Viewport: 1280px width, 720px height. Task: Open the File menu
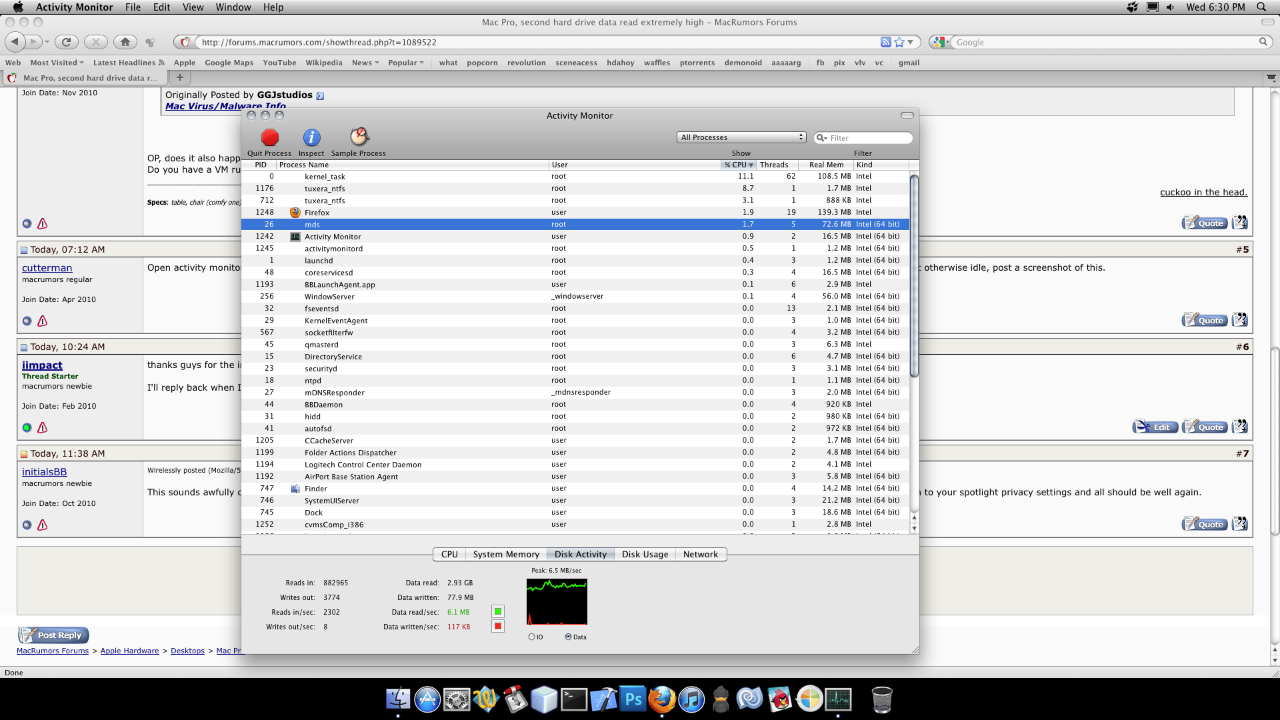(133, 7)
